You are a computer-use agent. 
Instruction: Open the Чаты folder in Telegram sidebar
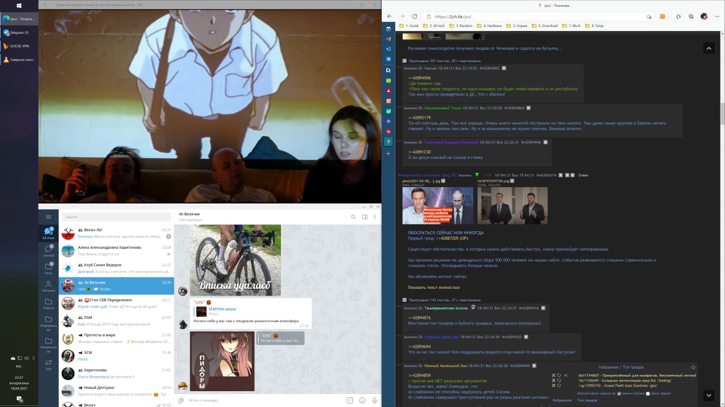coord(48,268)
